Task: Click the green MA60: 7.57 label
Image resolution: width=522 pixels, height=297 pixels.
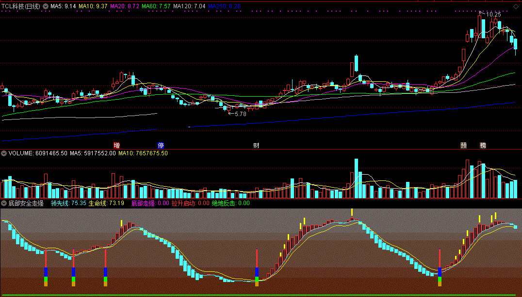Action: (156, 6)
